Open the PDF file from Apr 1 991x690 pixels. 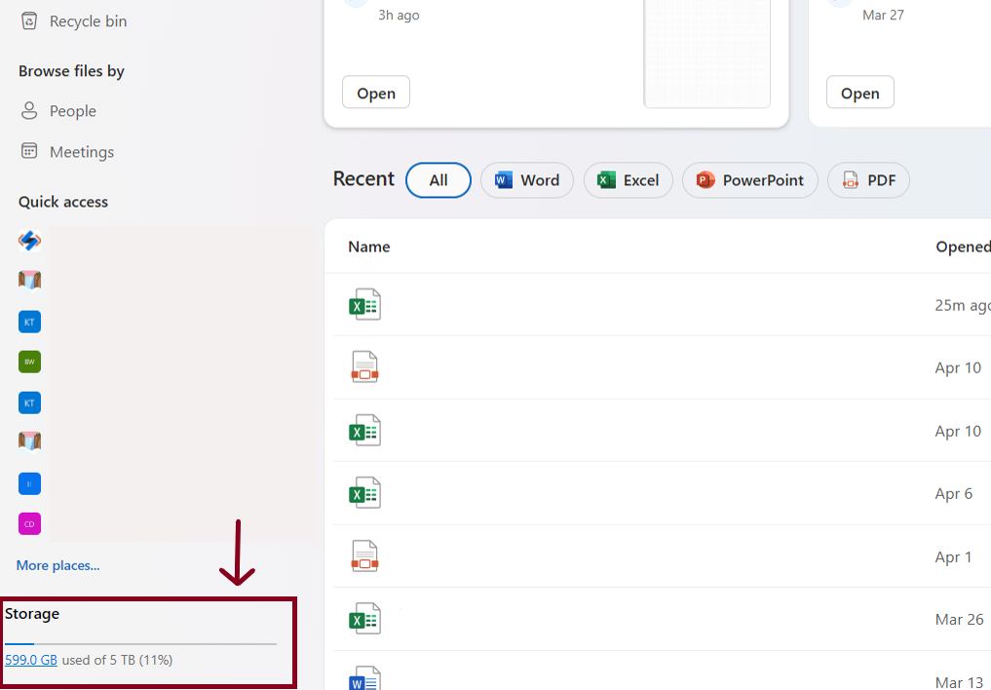coord(364,557)
